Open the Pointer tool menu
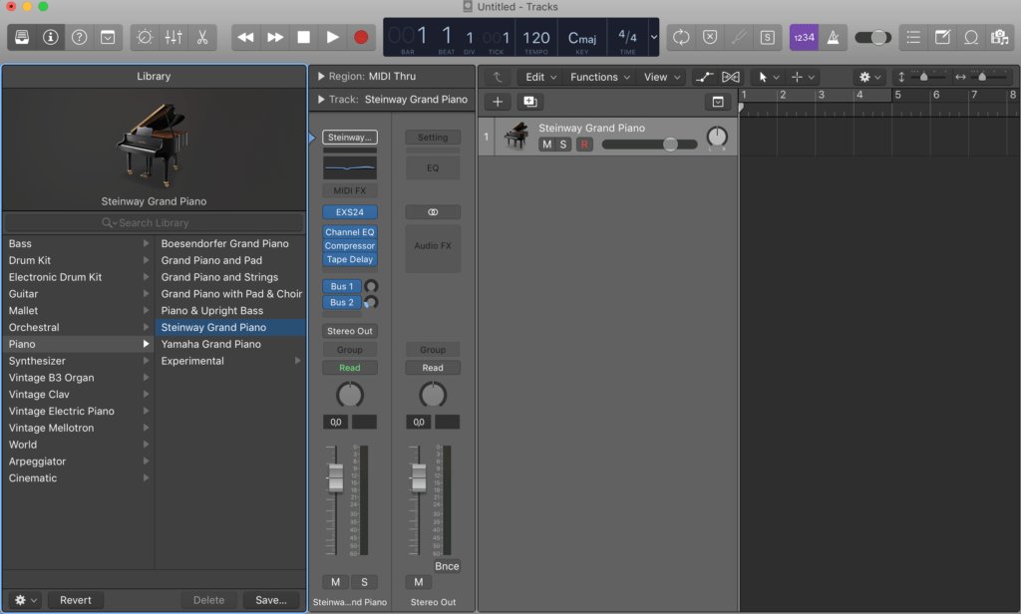 (769, 77)
